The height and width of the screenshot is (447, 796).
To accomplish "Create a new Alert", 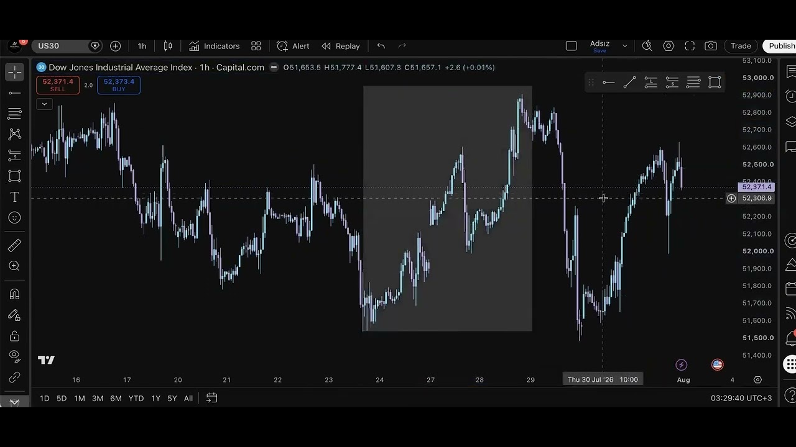I will [x=293, y=46].
